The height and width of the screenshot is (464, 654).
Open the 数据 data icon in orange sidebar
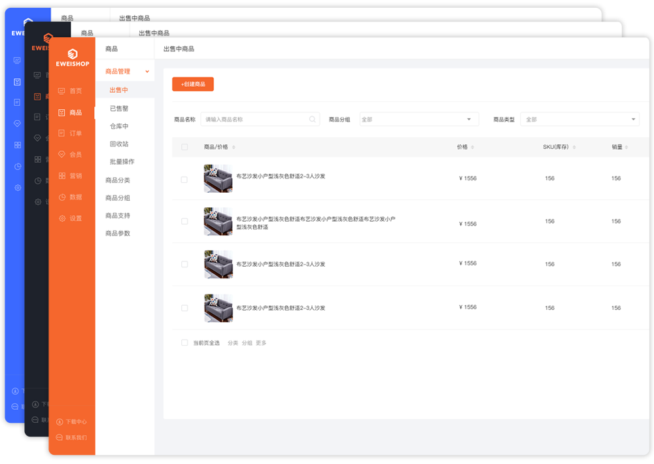[61, 197]
